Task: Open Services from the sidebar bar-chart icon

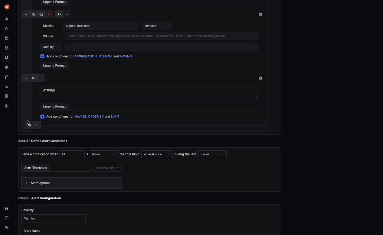Action: pos(7,19)
